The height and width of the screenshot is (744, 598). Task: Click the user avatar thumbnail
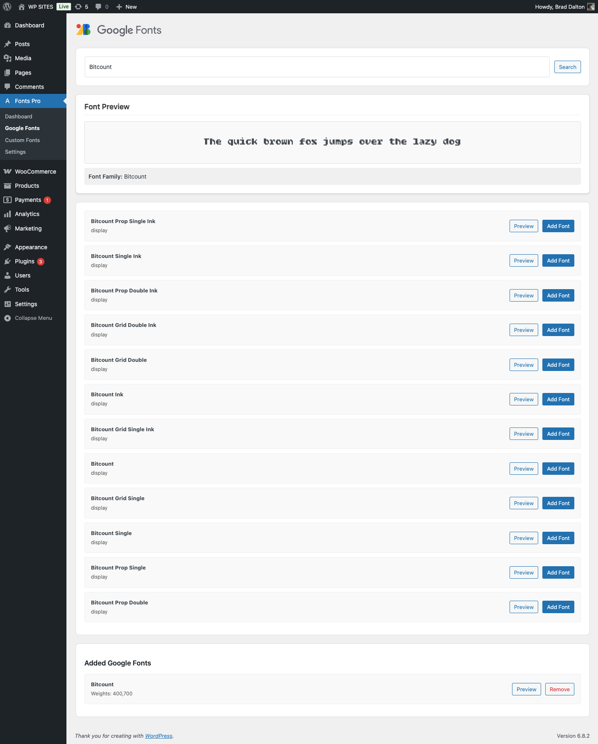(591, 7)
